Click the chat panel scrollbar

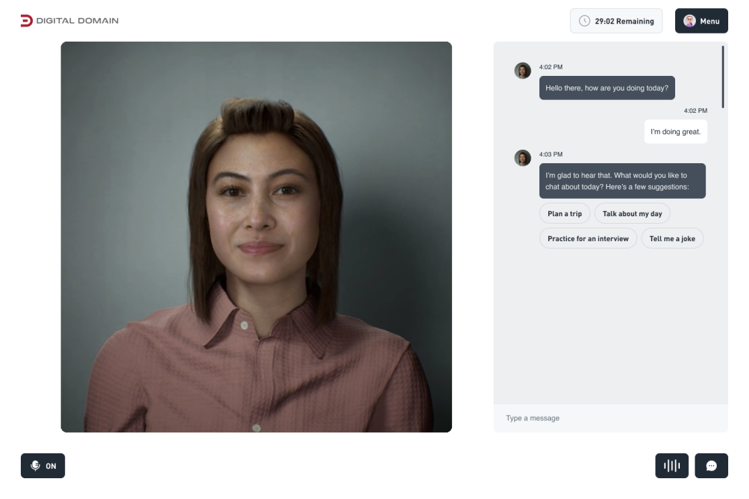point(723,77)
